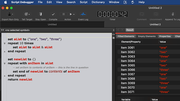This screenshot has width=180, height=101.
Task: Click the Export Run-Only flask icon
Action: 9,14
